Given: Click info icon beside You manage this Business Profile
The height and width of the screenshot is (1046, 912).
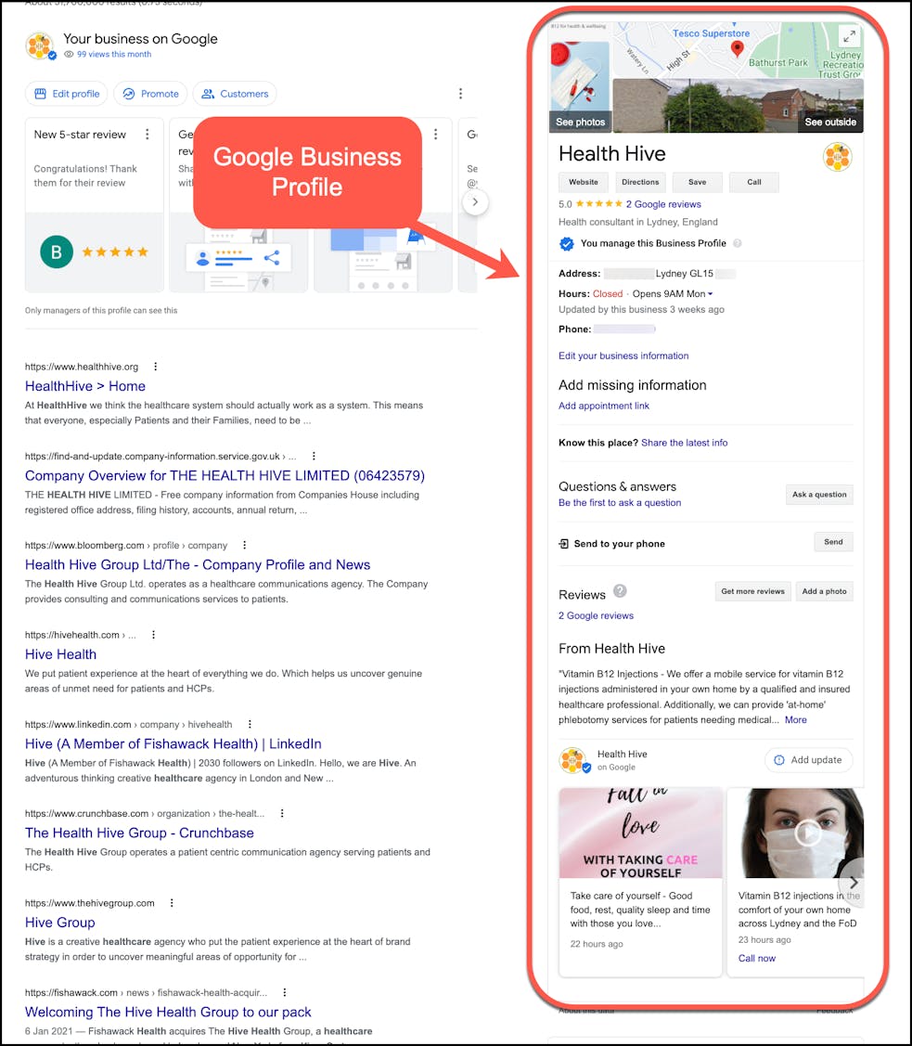Looking at the screenshot, I should pyautogui.click(x=738, y=244).
